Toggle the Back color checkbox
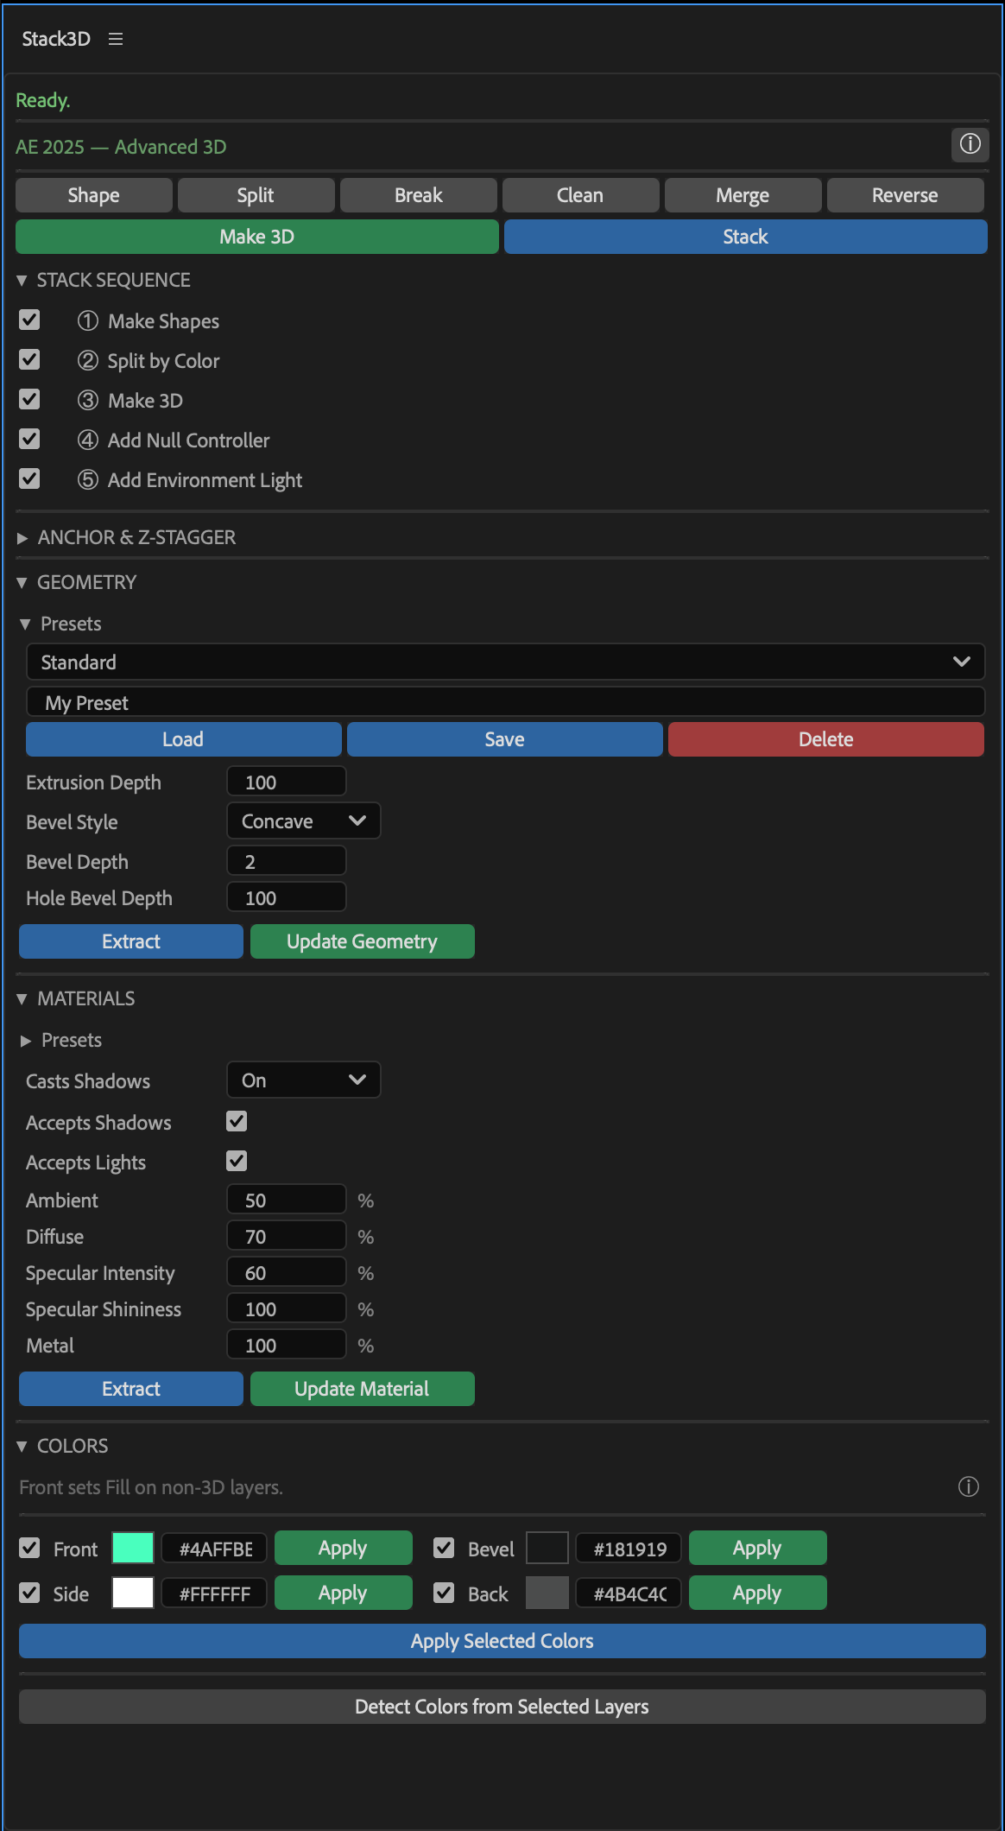Image resolution: width=1005 pixels, height=1831 pixels. [444, 1593]
